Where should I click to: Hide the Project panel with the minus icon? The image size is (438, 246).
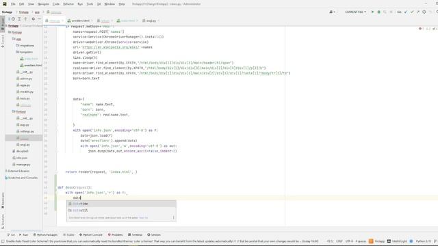click(x=40, y=19)
